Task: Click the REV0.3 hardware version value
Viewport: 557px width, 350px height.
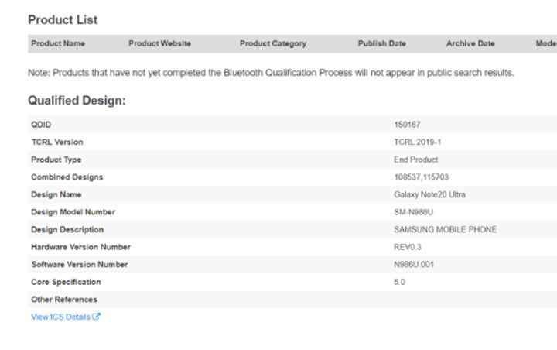Action: [x=409, y=247]
